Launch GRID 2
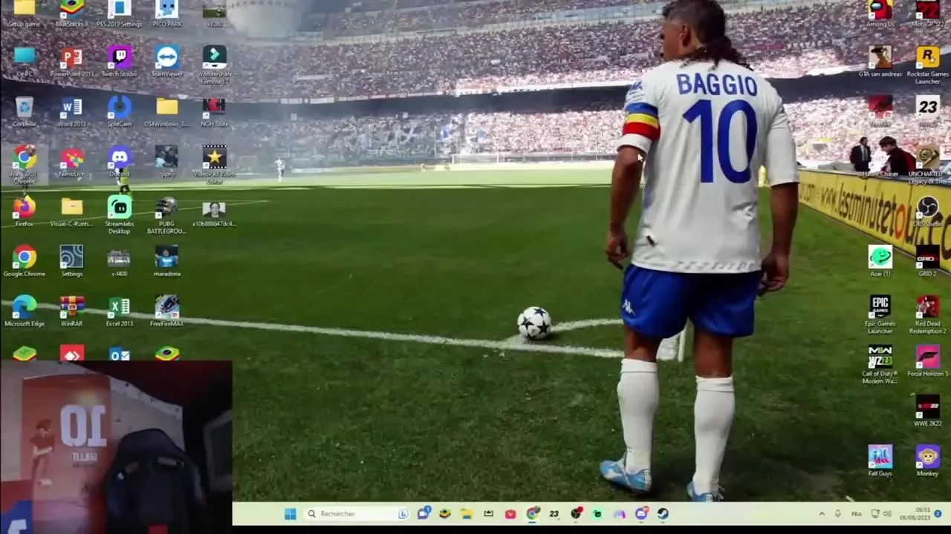 pos(927,261)
